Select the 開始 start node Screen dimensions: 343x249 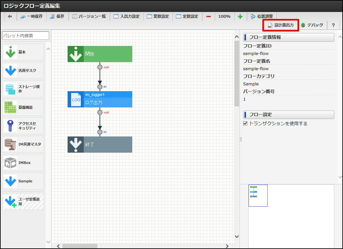pos(100,54)
